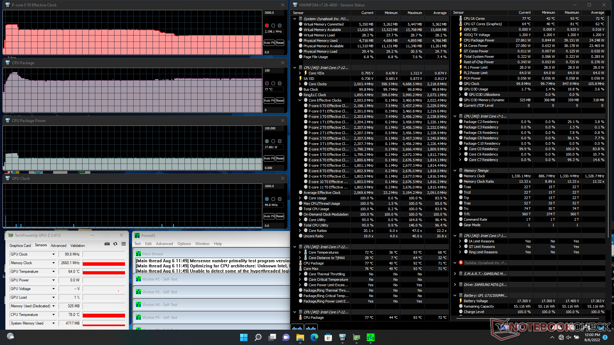Open Task View from taskbar
Screen dimensions: 614x345
(272, 337)
